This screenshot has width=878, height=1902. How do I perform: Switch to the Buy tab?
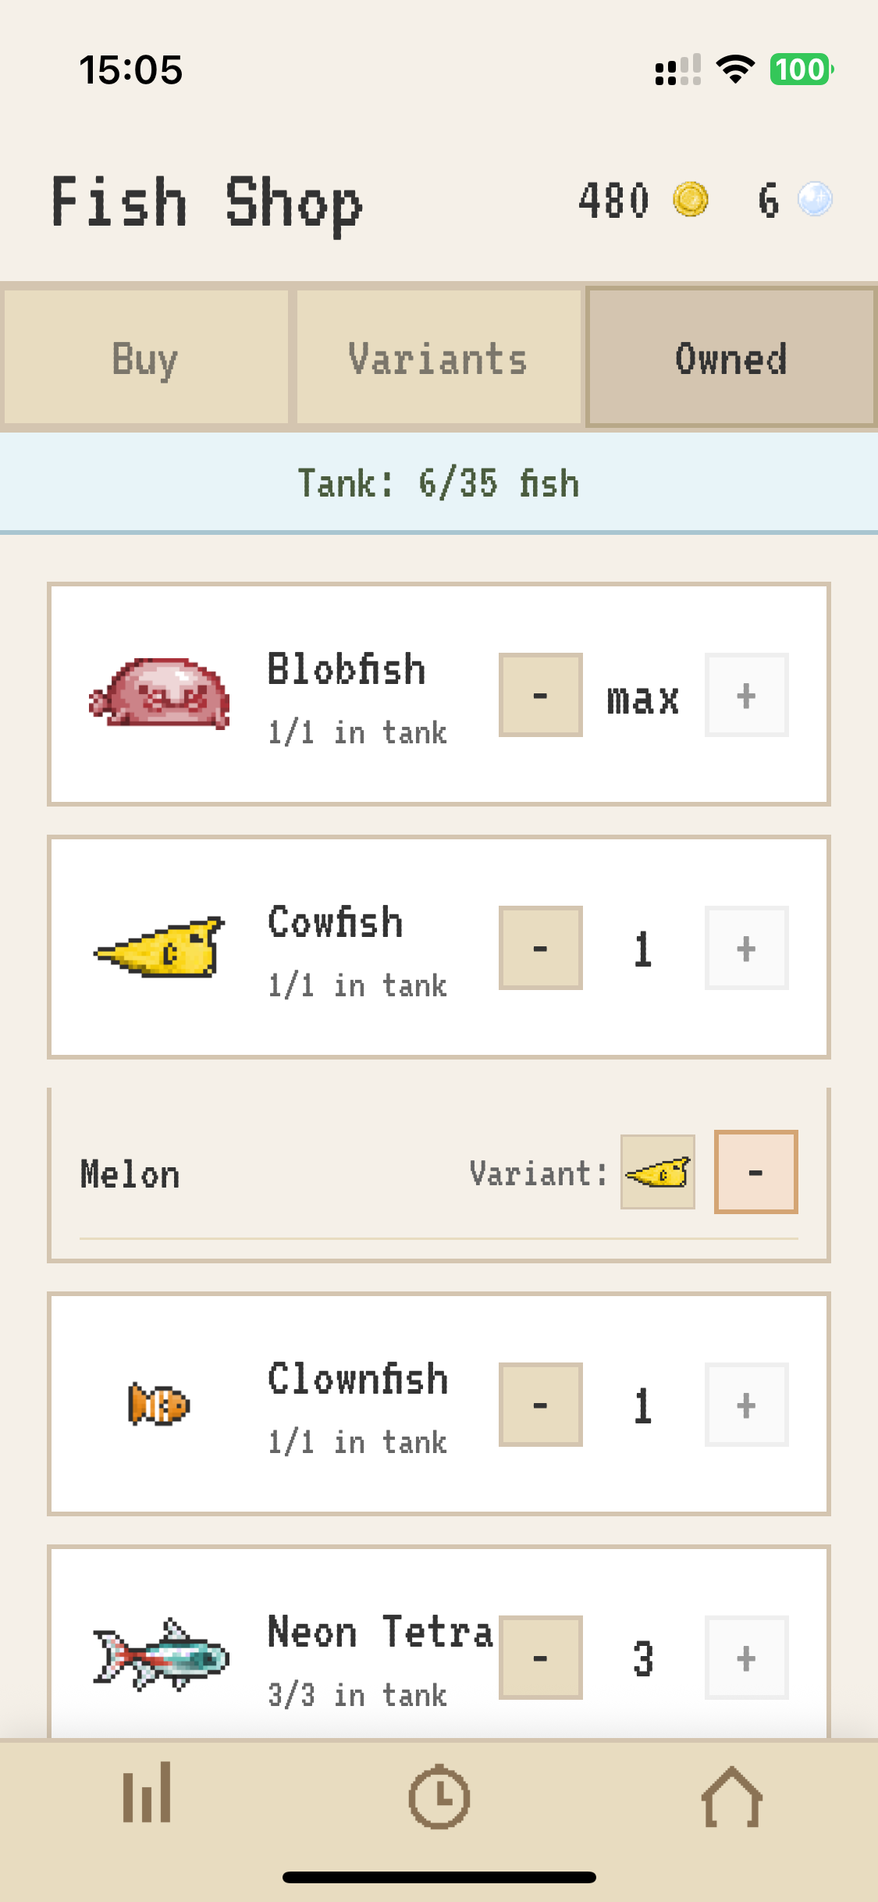click(145, 358)
